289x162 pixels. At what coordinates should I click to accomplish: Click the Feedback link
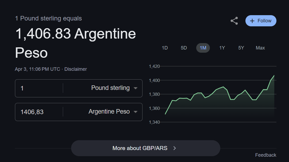[x=265, y=155]
